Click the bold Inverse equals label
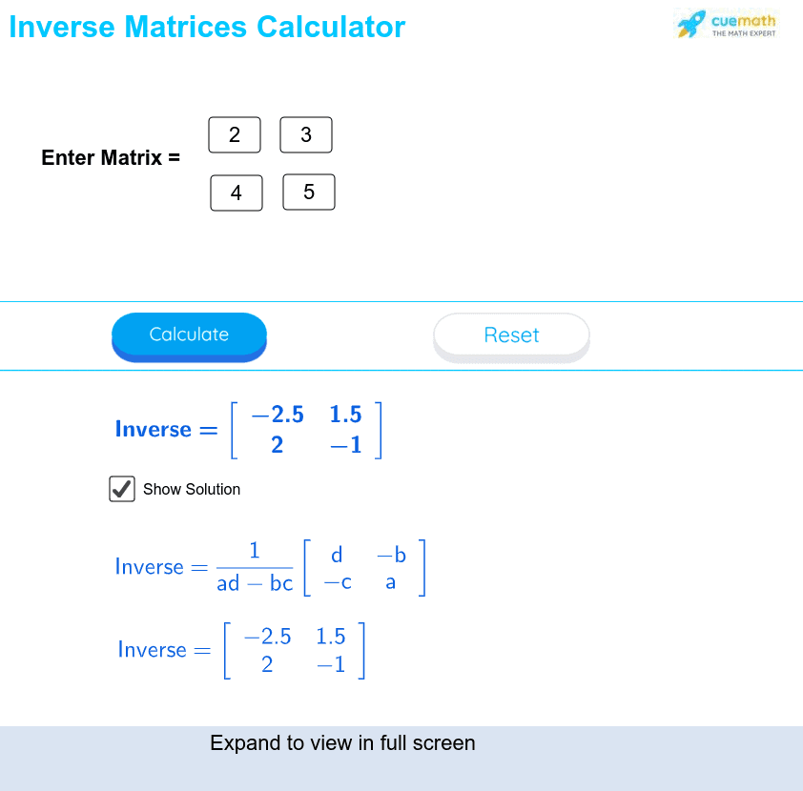Screen dimensions: 803x791 click(166, 429)
